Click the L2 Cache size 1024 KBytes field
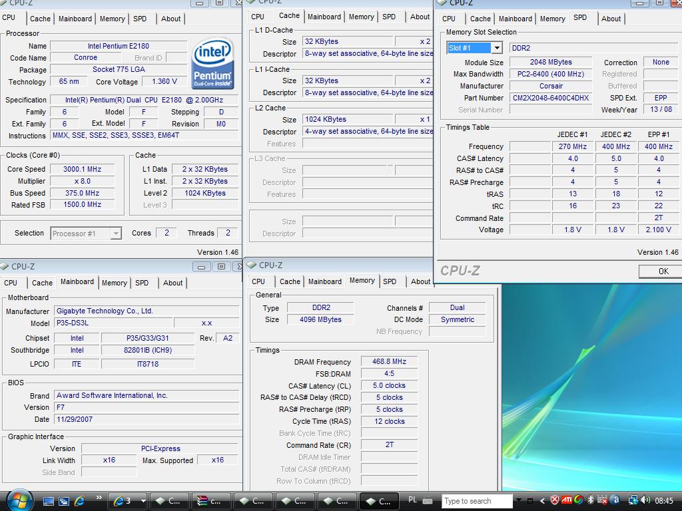The width and height of the screenshot is (682, 511). pyautogui.click(x=346, y=119)
